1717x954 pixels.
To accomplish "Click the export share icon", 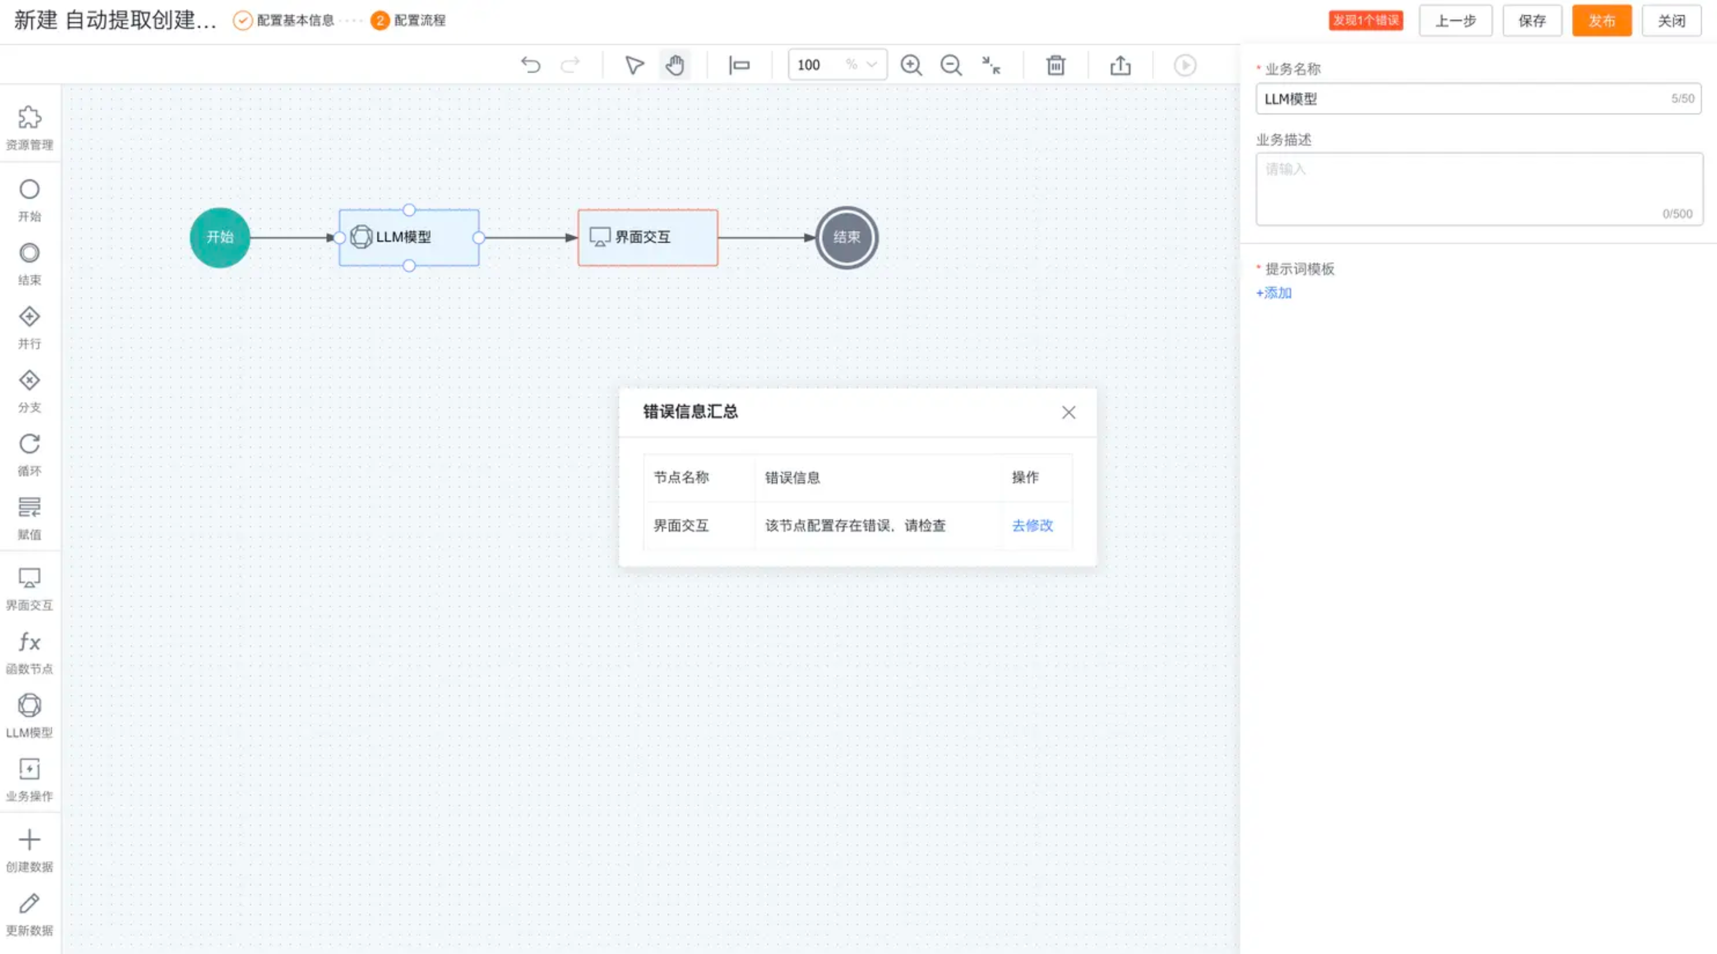I will click(1120, 65).
